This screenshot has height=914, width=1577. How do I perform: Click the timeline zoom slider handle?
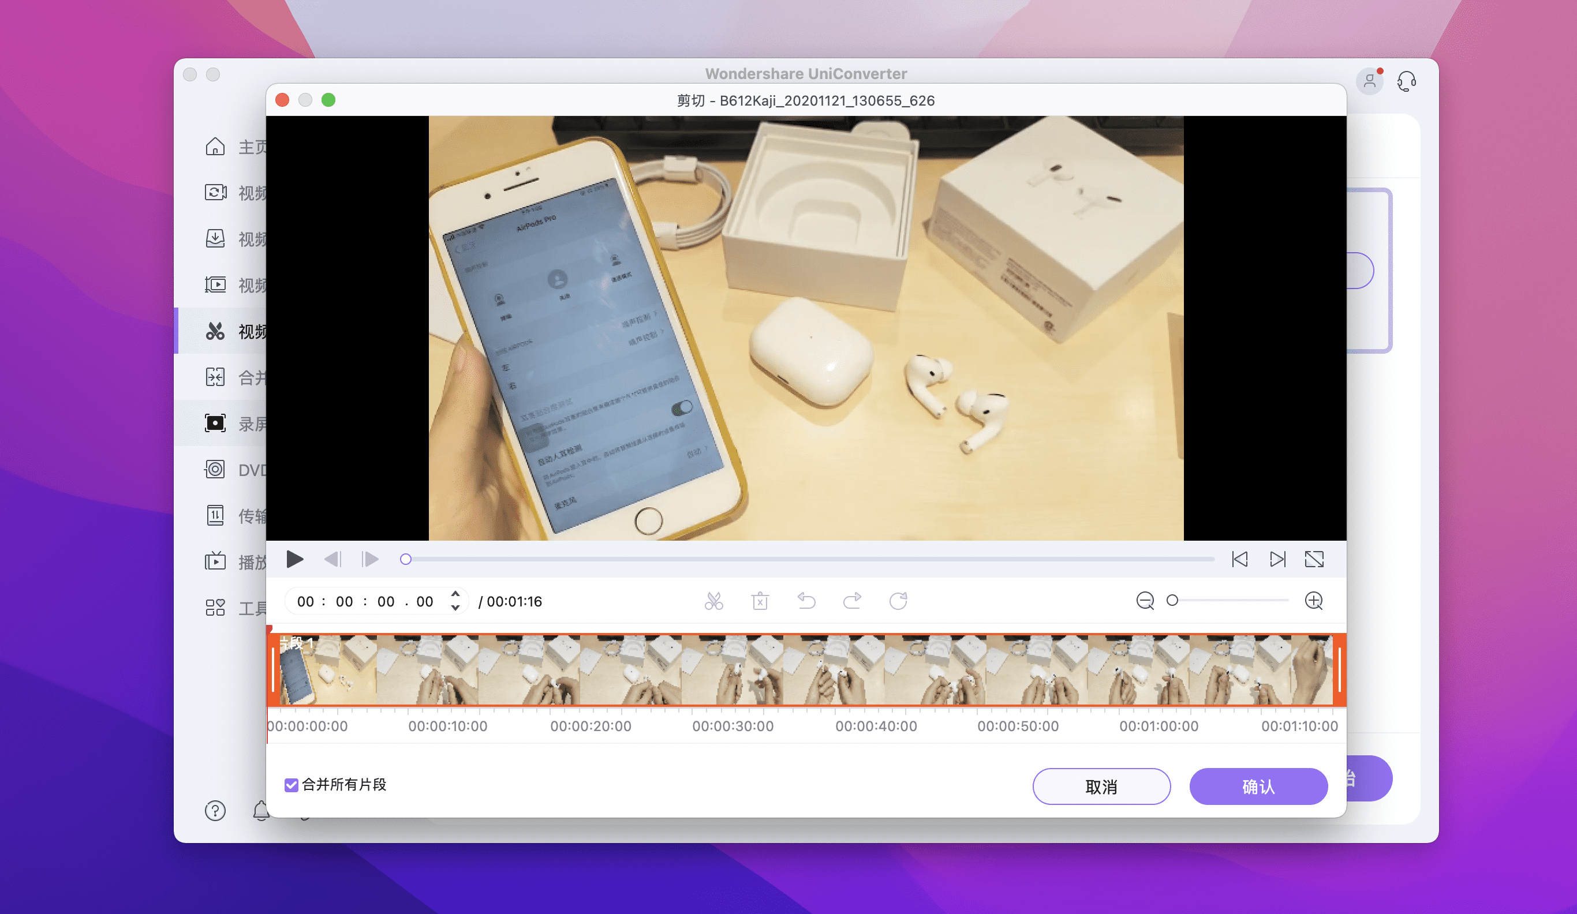[1172, 601]
